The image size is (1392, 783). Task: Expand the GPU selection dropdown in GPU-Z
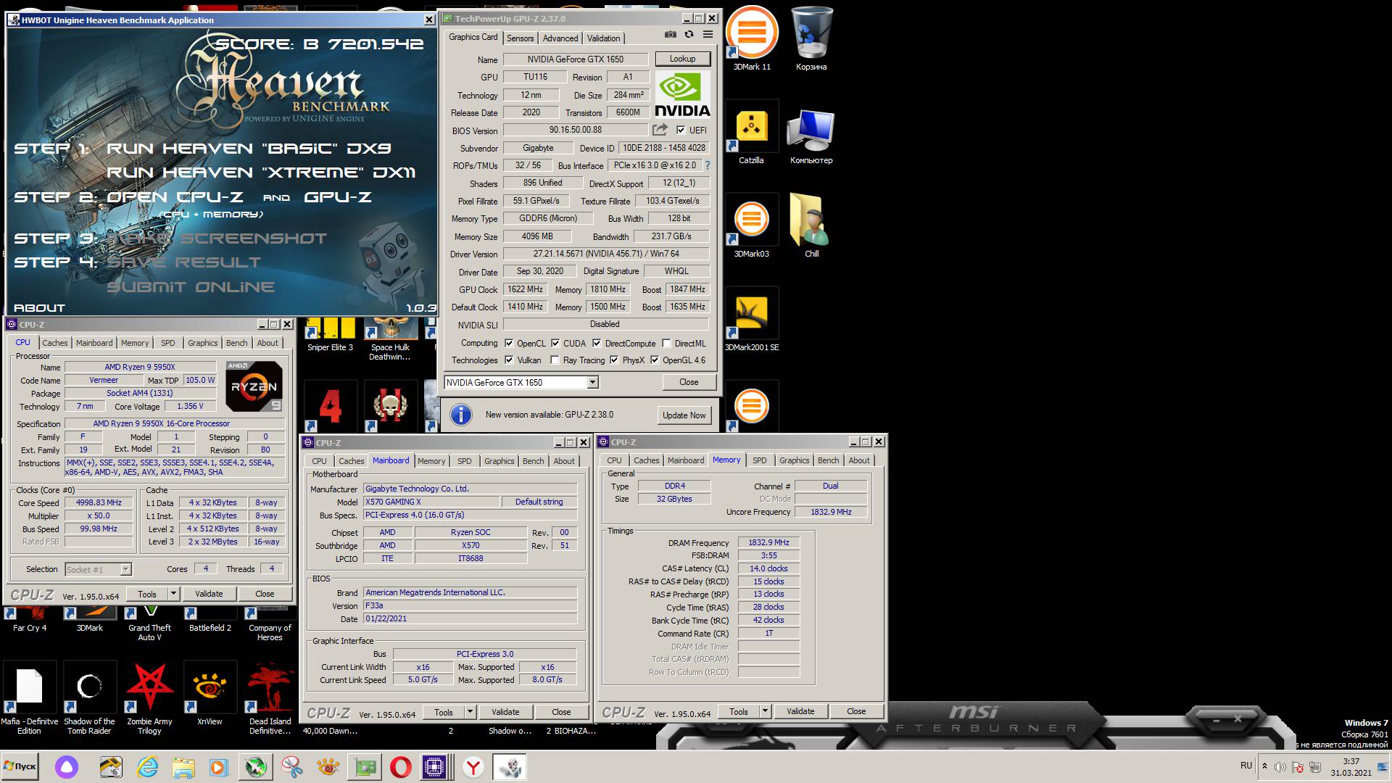[x=592, y=382]
